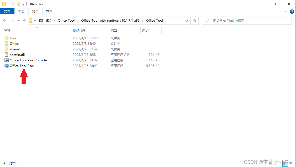Viewport: 296px width, 167px height.
Task: Open recent locations dropdown arrow
Action: pyautogui.click(x=19, y=21)
